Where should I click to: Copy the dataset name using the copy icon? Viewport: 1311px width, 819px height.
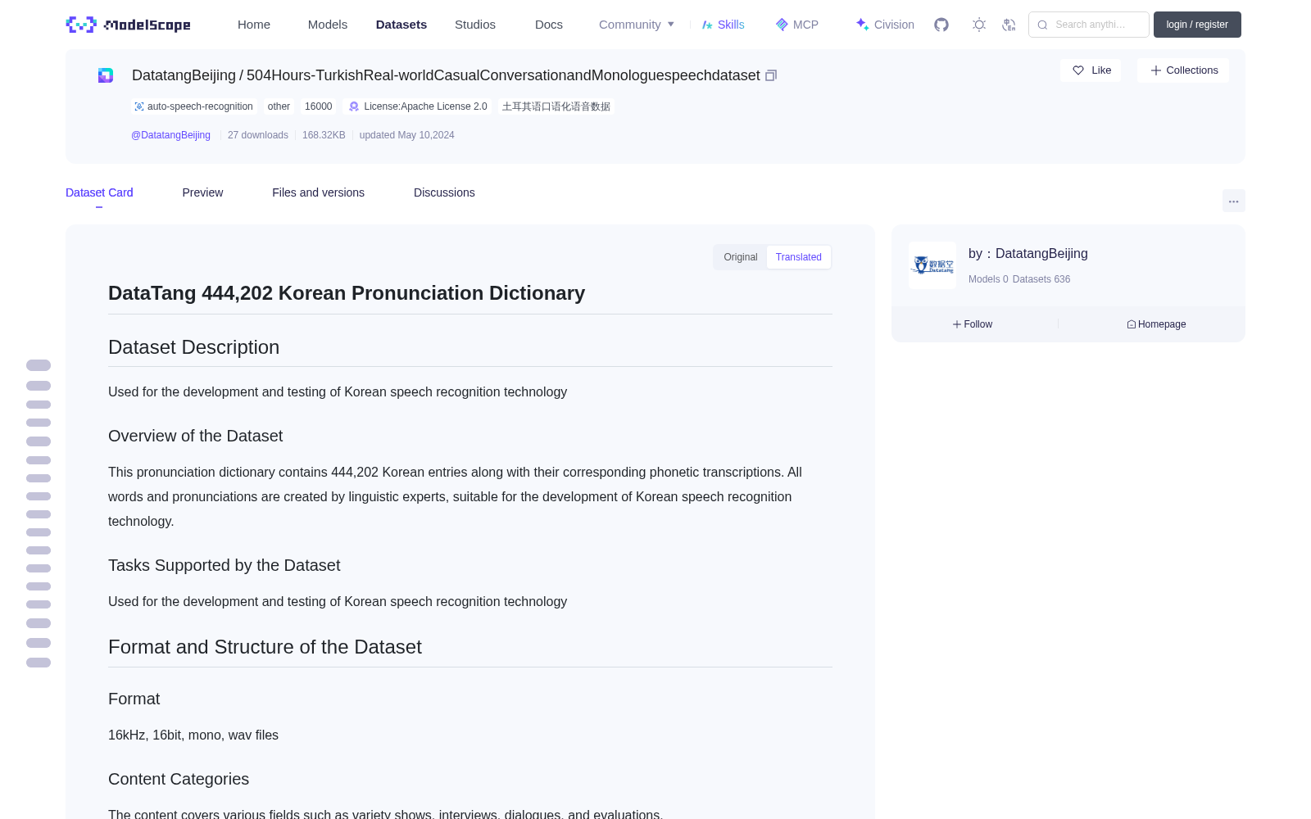tap(771, 75)
